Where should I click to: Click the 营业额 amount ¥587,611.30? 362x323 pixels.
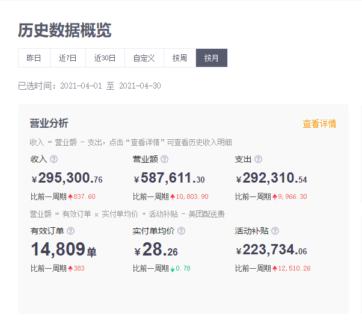pyautogui.click(x=169, y=178)
